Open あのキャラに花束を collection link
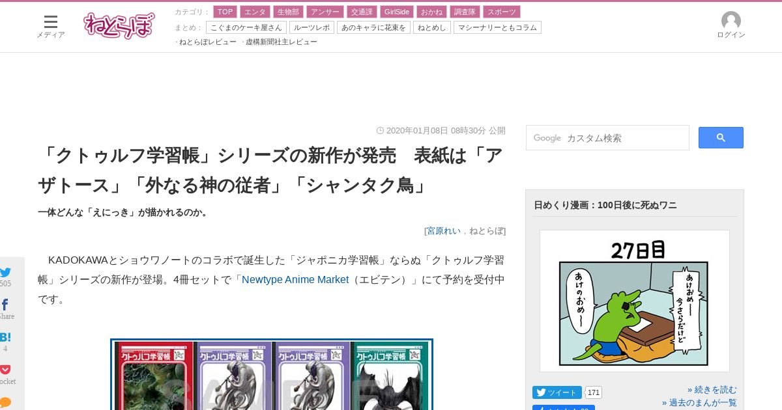Viewport: 782px width, 410px height. tap(373, 27)
